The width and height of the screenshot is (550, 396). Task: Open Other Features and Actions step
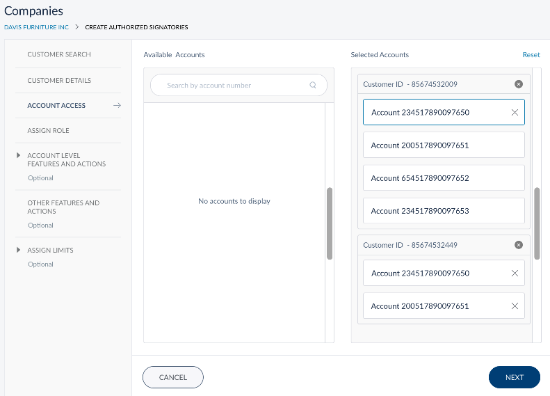point(63,207)
